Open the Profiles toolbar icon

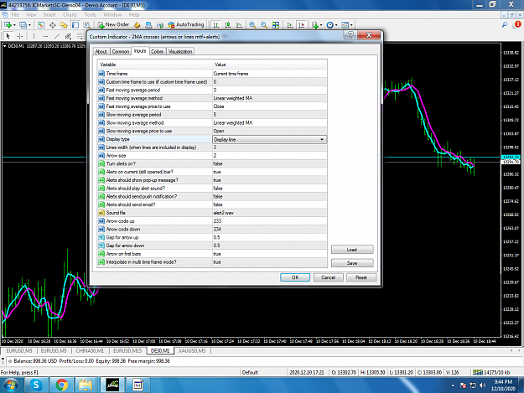pyautogui.click(x=23, y=25)
